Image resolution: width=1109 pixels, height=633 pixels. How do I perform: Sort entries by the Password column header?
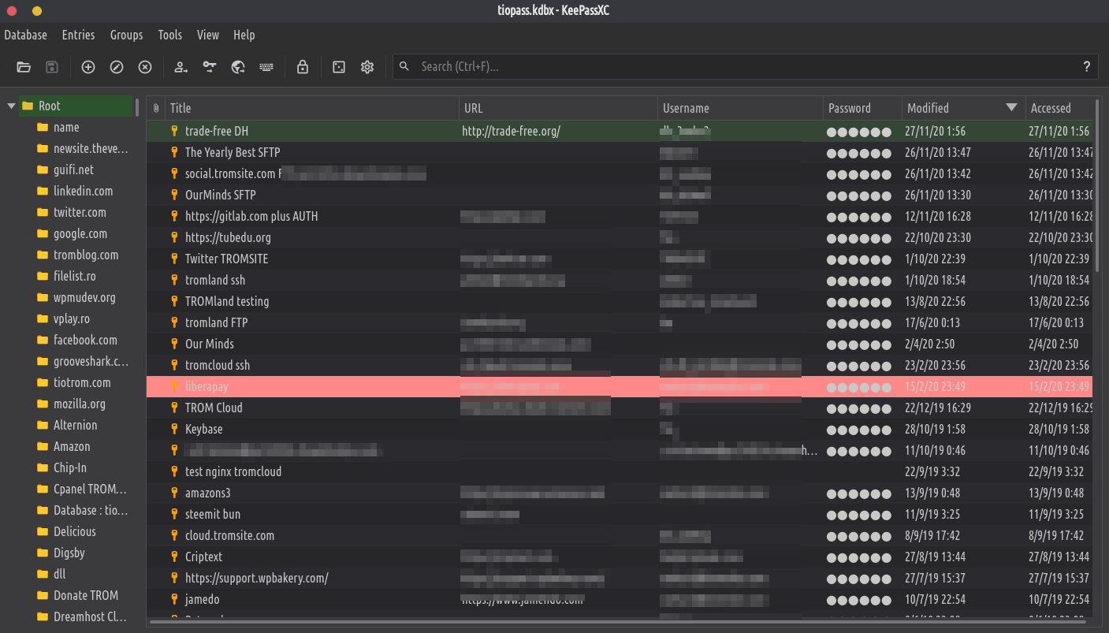coord(862,108)
